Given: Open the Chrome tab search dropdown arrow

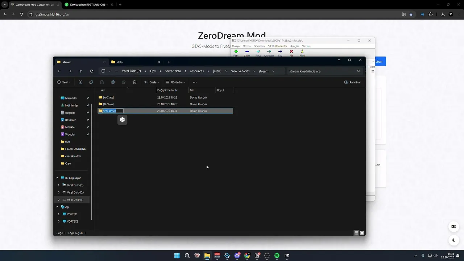Looking at the screenshot, I should (5, 4).
